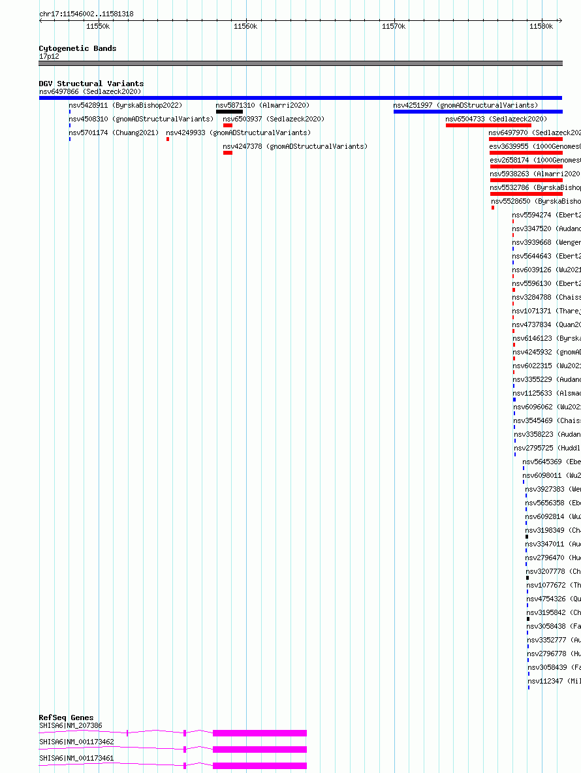The width and height of the screenshot is (581, 773).
Task: Click the red bar under nsv6504733
Action: pos(488,126)
